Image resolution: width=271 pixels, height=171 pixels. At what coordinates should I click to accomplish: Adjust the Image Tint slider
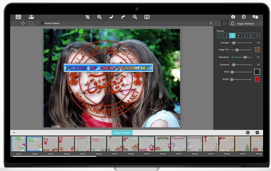pos(242,50)
